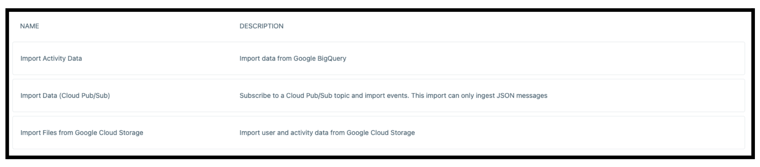
Task: Choose Import Files from Google Cloud Storage
Action: pyautogui.click(x=82, y=133)
